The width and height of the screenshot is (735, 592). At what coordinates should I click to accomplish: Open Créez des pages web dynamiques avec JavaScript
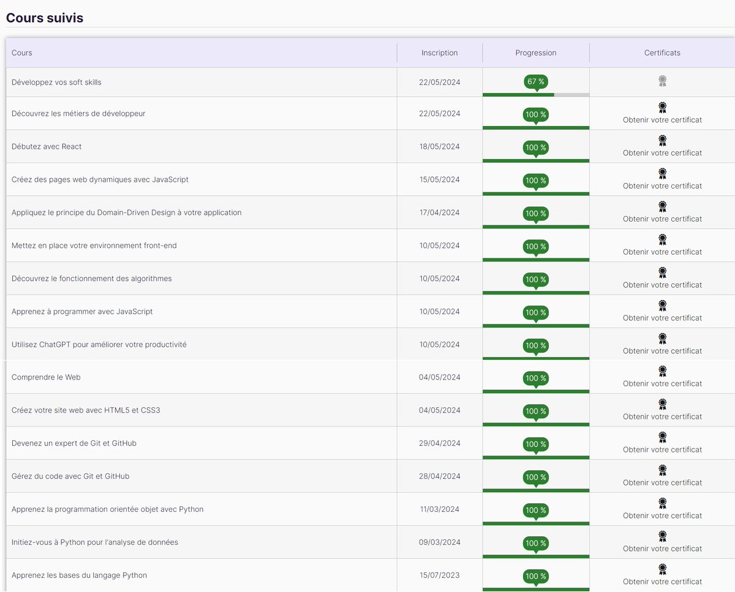[x=100, y=179]
